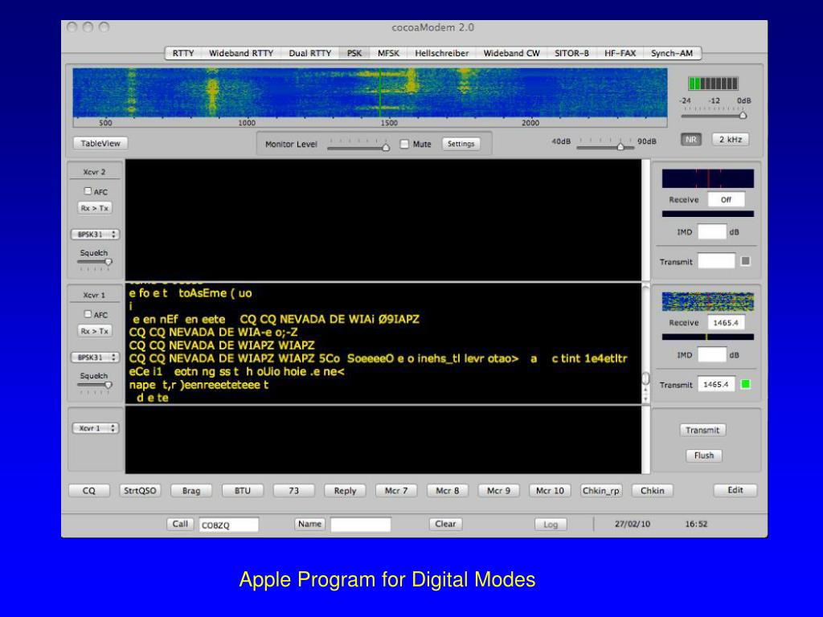Switch to the RTTY tab

tap(183, 53)
